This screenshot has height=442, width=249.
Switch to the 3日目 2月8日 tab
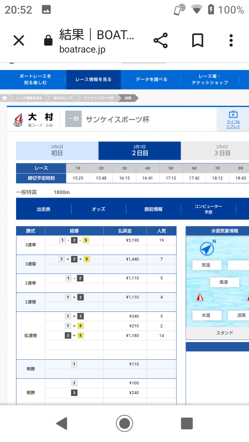tap(222, 151)
